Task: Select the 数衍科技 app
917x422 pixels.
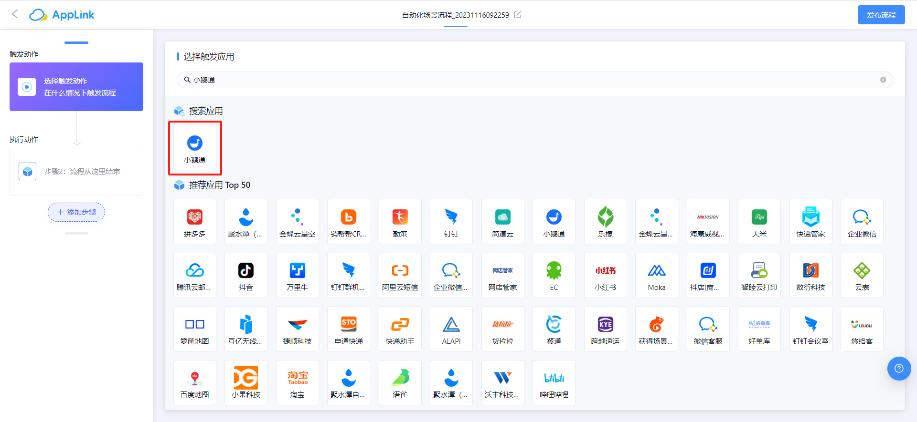Action: click(x=811, y=276)
